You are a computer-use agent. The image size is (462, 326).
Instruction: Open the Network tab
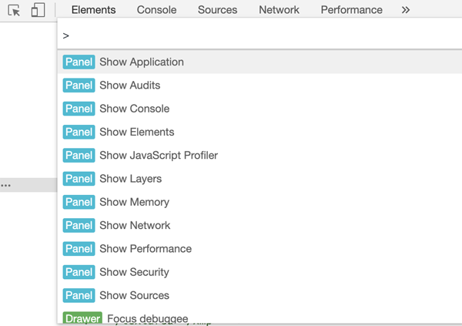(x=279, y=10)
